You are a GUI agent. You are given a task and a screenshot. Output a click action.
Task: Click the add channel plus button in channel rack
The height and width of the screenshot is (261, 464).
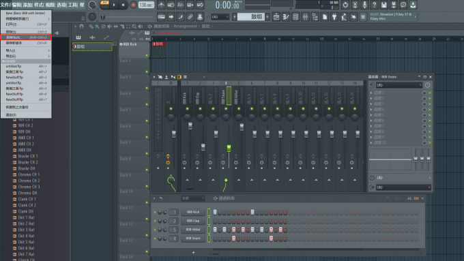[193, 252]
